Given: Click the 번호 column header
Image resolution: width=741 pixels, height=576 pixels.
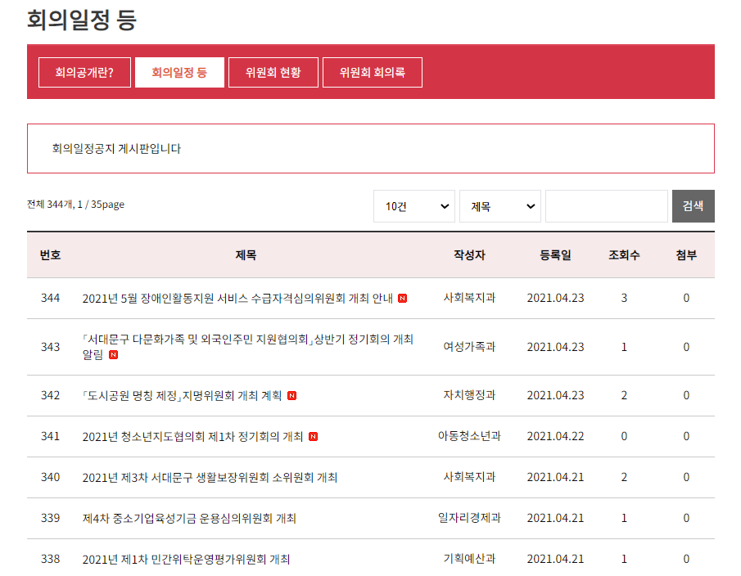Looking at the screenshot, I should (50, 255).
